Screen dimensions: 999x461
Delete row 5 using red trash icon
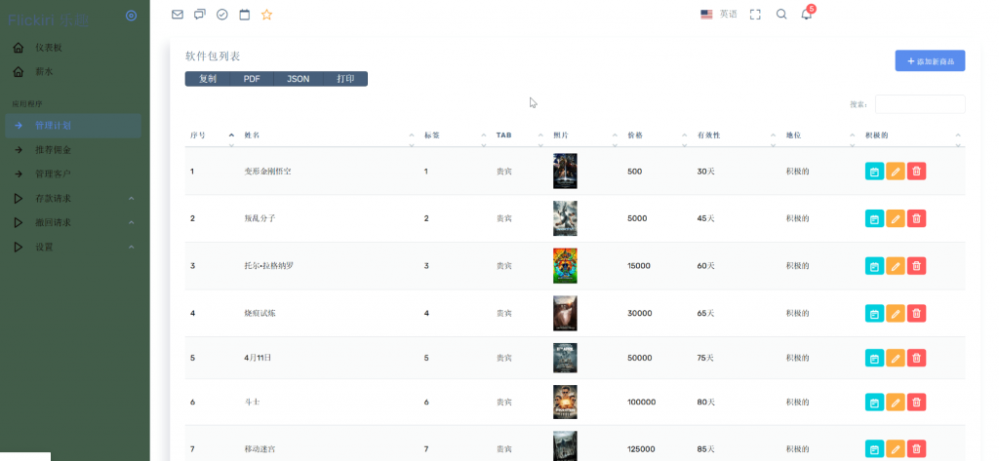tap(917, 358)
